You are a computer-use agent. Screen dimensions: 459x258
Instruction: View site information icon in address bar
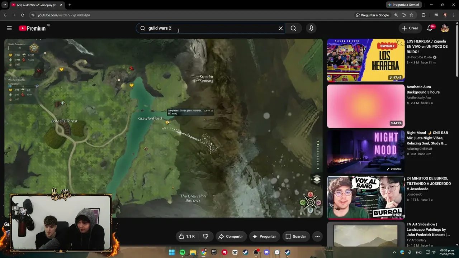(x=33, y=15)
